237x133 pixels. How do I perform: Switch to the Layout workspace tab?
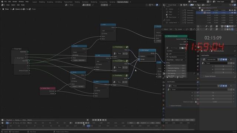pos(34,2)
